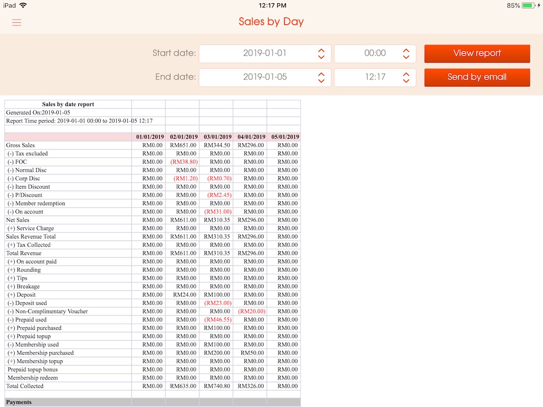Click the P/Discount value (RM2.45)
The height and width of the screenshot is (407, 543).
(219, 195)
